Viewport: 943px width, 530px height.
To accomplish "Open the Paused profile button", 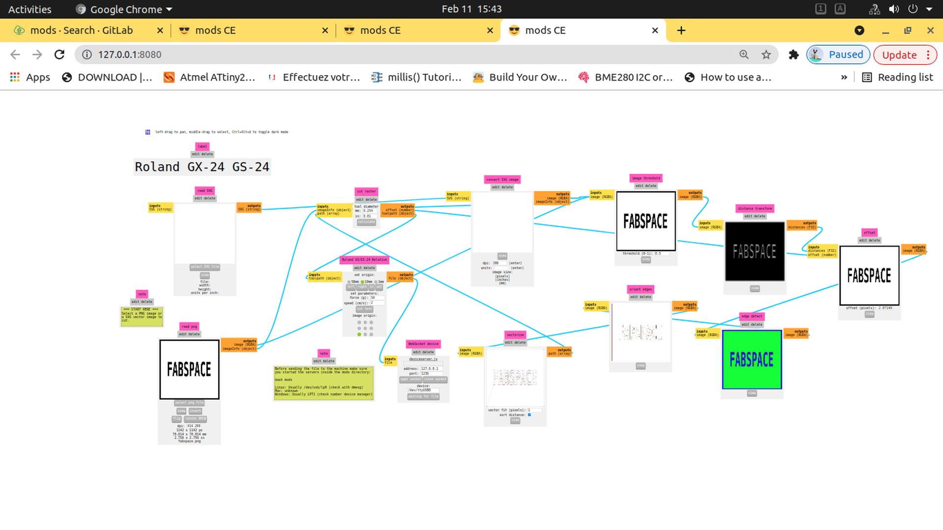I will (x=838, y=55).
